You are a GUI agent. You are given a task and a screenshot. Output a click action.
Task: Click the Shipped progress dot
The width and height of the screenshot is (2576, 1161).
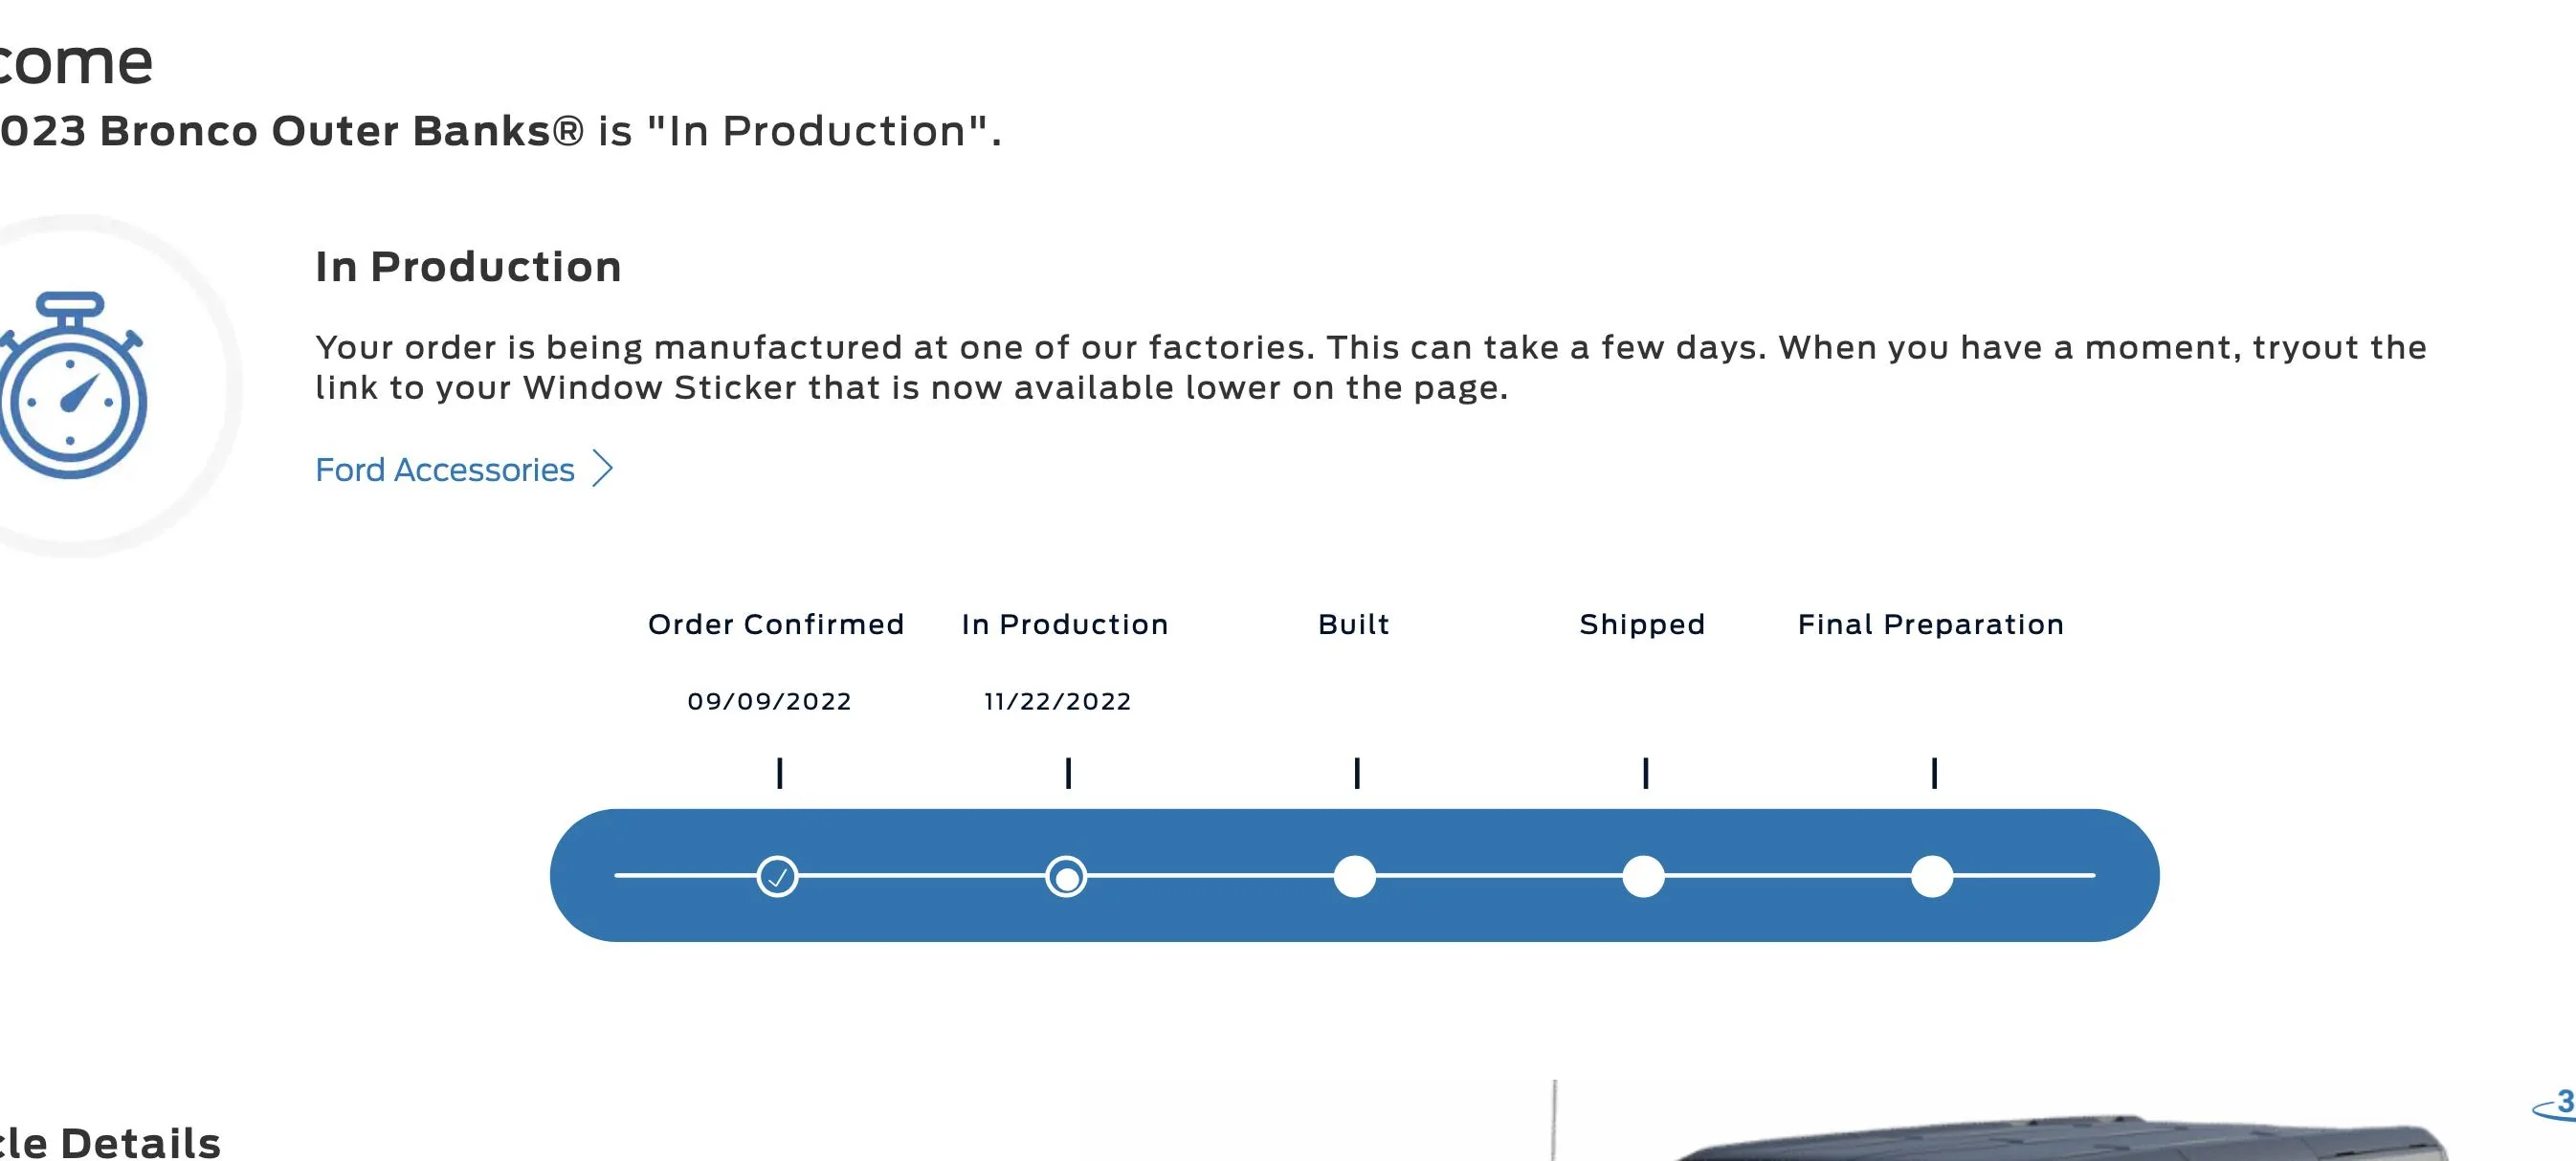pos(1643,876)
